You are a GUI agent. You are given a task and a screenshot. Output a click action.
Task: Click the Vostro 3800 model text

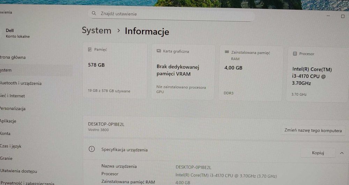coord(98,130)
